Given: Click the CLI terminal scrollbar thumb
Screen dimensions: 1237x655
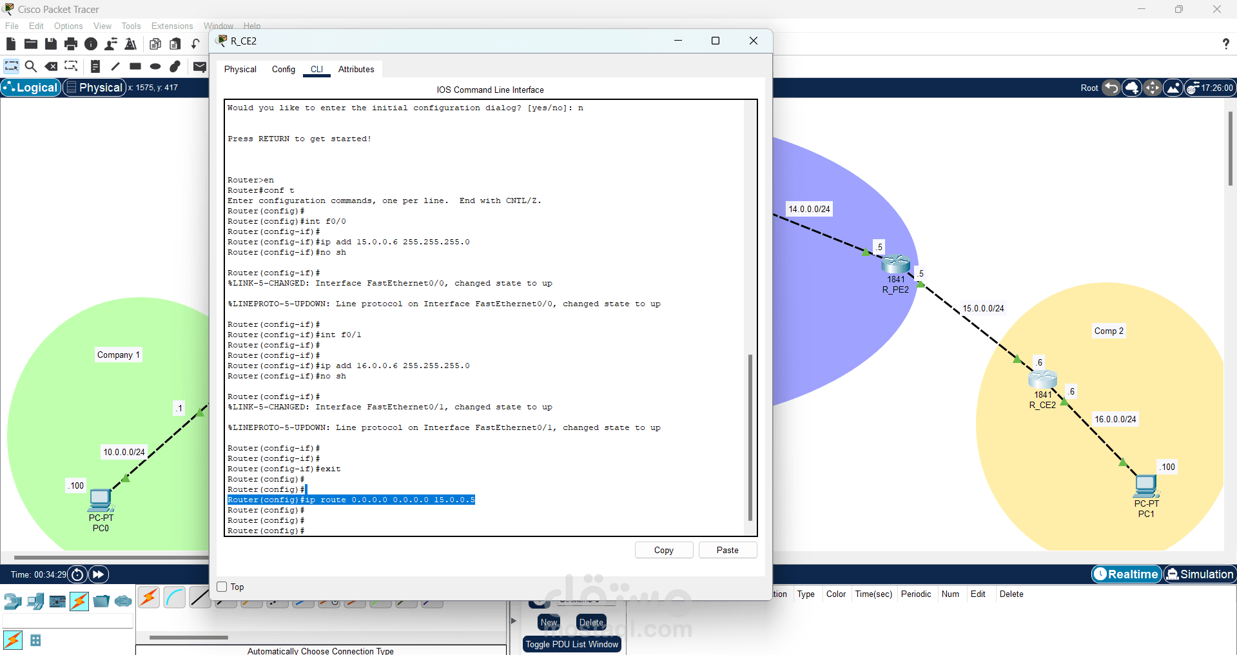Looking at the screenshot, I should pyautogui.click(x=750, y=437).
